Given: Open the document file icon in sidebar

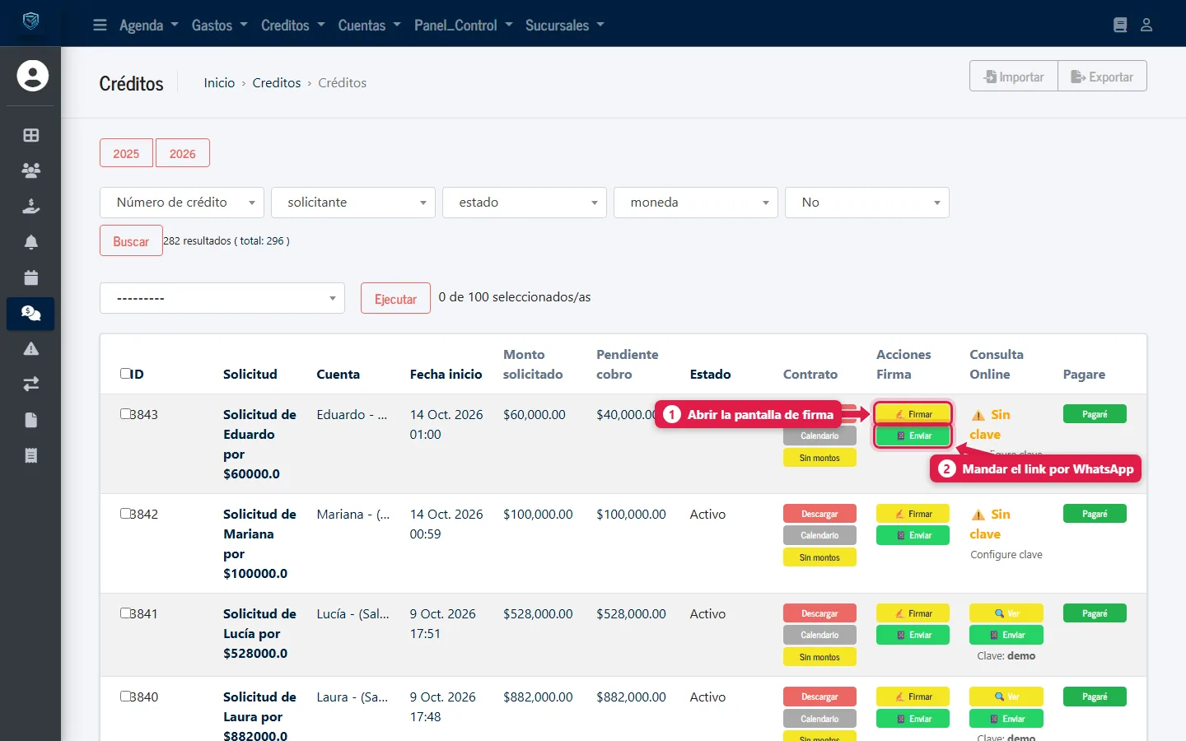Looking at the screenshot, I should [31, 420].
